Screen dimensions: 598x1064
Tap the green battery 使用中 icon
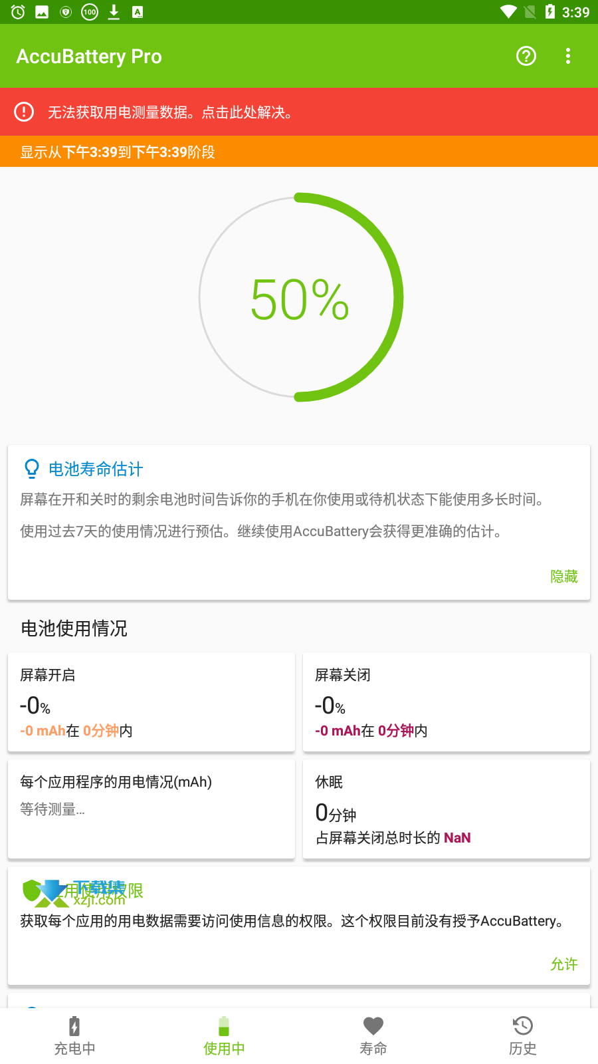click(224, 1026)
